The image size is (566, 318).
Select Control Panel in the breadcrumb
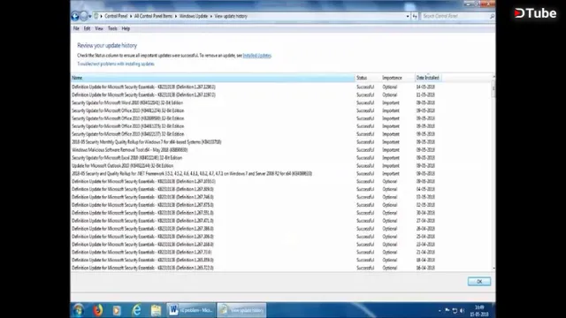point(116,16)
